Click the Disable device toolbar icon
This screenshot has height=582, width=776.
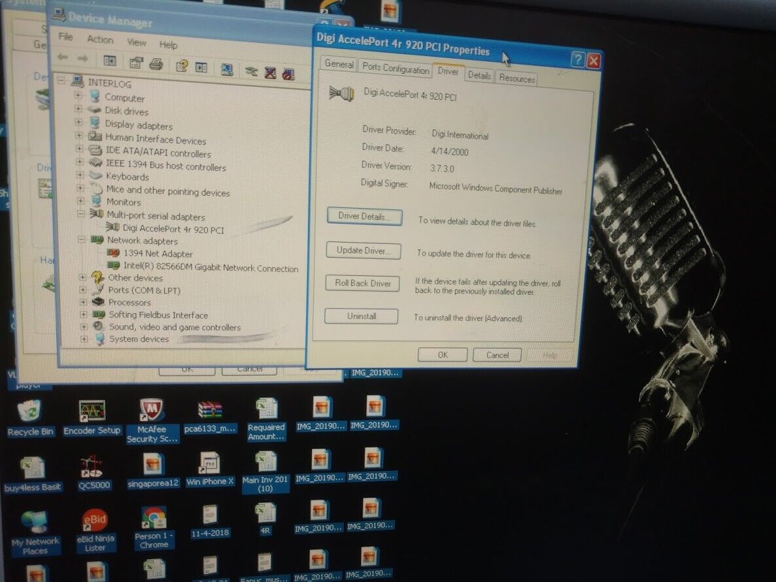288,75
